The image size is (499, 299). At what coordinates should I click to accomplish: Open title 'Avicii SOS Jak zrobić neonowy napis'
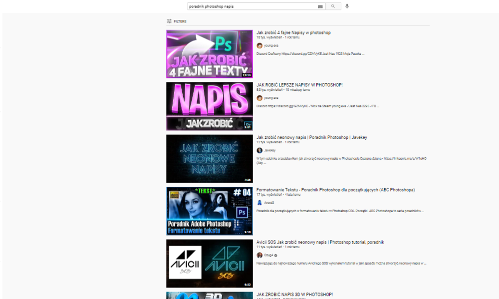click(x=320, y=242)
